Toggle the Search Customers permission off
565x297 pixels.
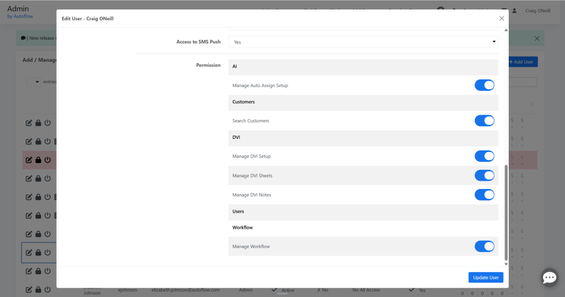484,121
